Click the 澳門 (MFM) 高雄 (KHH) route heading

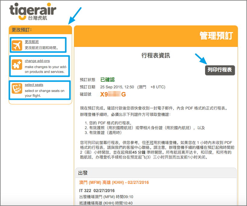click(x=114, y=182)
